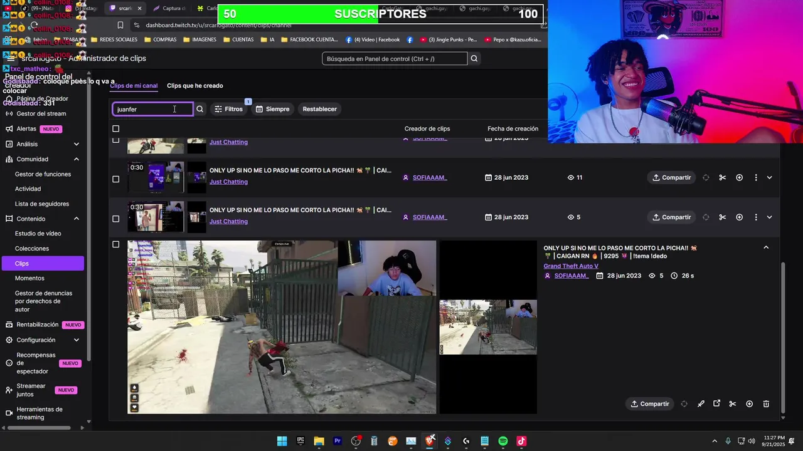Open OBS Studio from the taskbar
The height and width of the screenshot is (451, 803).
(x=356, y=441)
